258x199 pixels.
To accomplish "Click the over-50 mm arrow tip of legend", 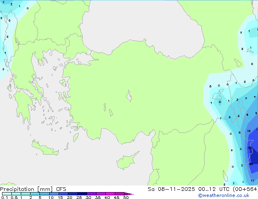I will [129, 194].
